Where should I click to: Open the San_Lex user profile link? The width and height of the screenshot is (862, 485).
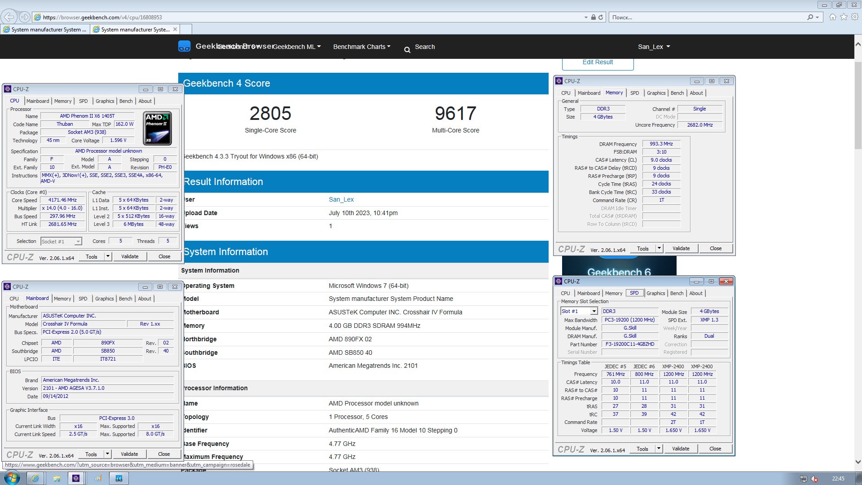pyautogui.click(x=341, y=199)
